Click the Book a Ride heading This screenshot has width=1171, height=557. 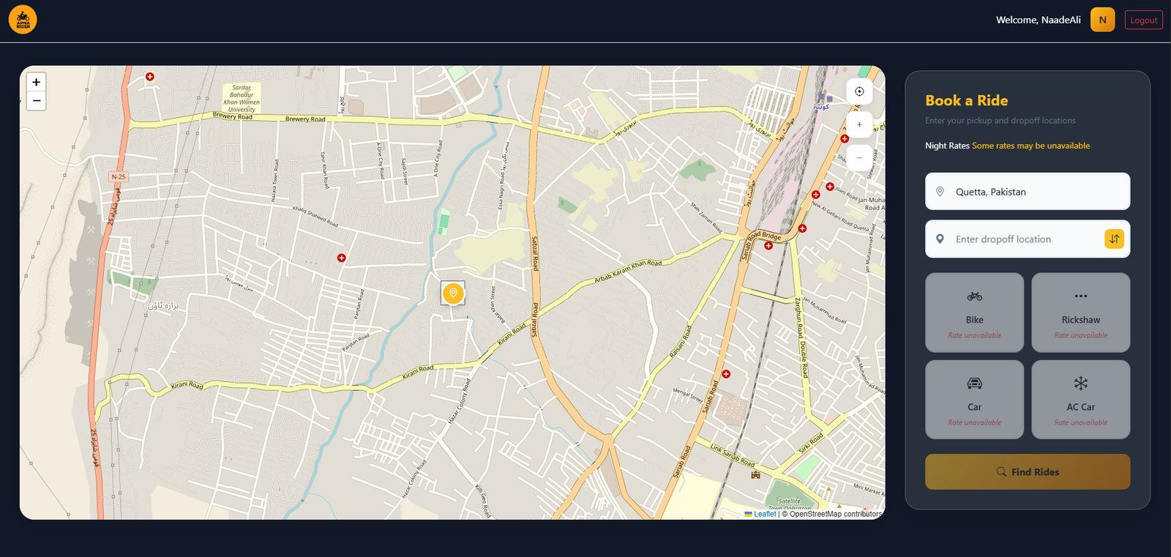[966, 101]
